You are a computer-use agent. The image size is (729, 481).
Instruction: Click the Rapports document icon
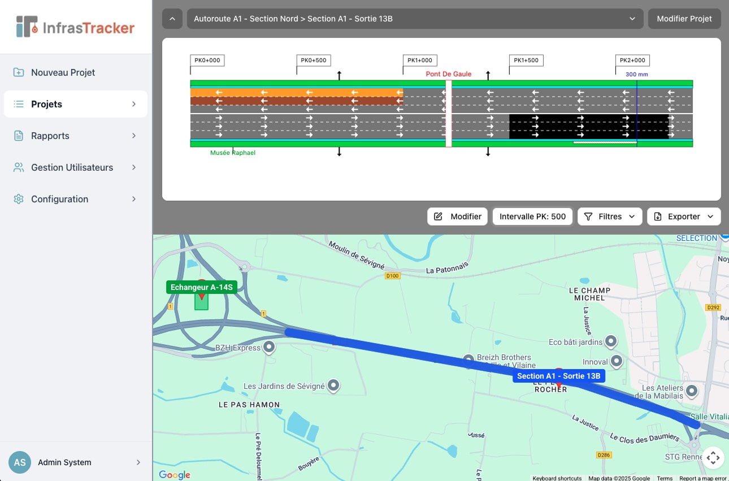[17, 136]
